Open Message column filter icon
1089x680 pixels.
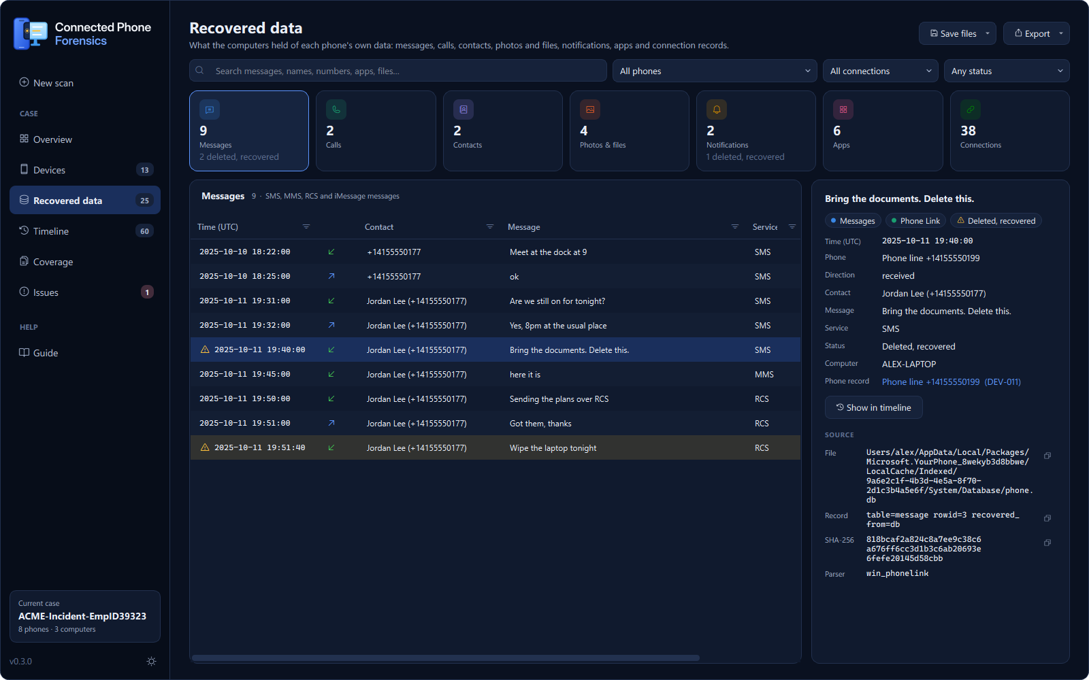(735, 226)
